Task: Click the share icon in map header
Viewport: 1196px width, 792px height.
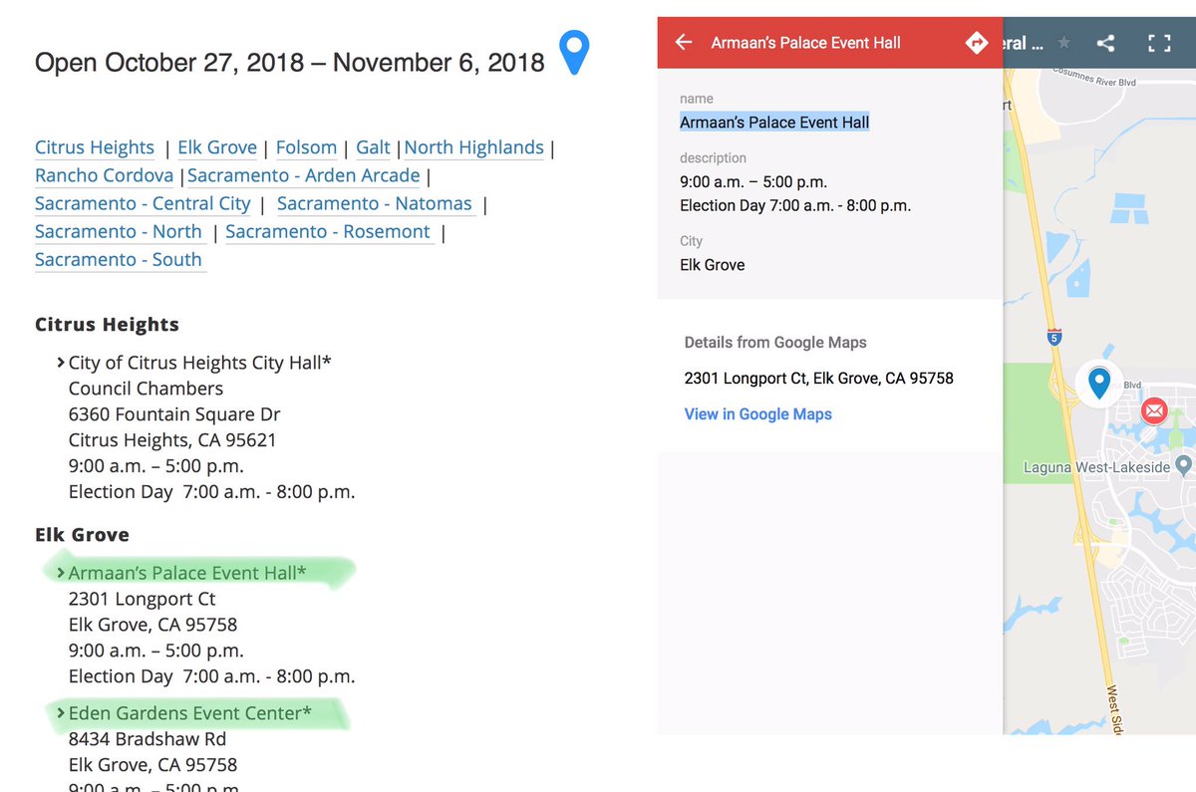Action: click(x=1105, y=43)
